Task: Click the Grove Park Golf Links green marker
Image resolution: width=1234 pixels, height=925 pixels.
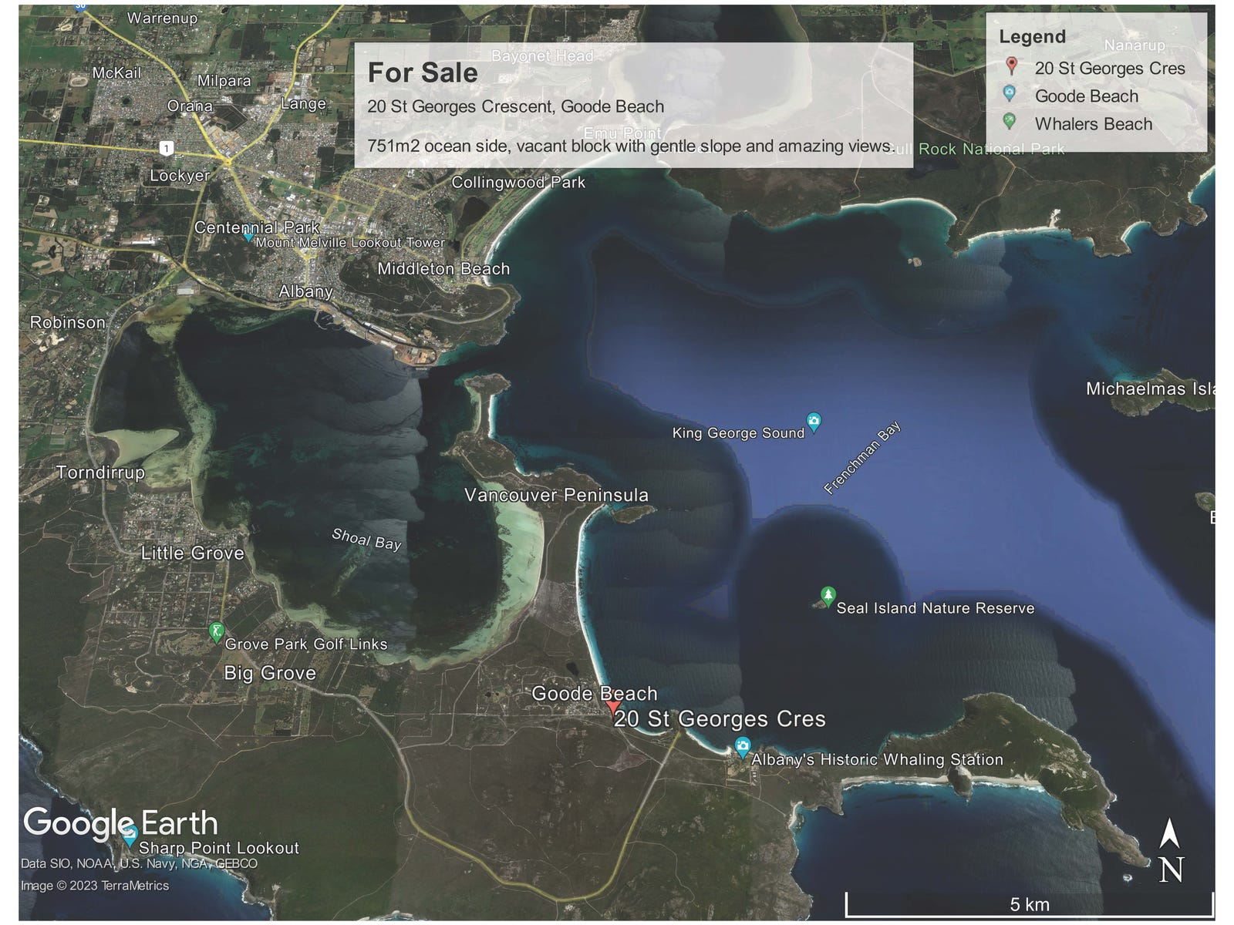Action: pyautogui.click(x=217, y=632)
